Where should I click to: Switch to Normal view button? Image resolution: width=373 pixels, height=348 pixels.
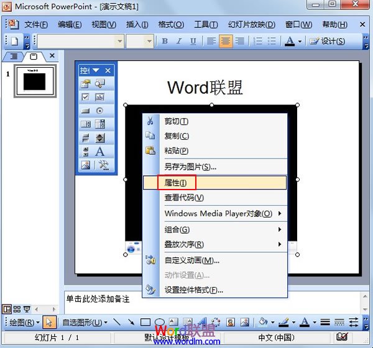(7, 309)
